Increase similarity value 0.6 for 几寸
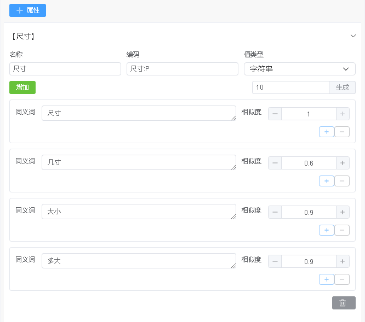Screen dimensions: 365x322 (x=343, y=163)
